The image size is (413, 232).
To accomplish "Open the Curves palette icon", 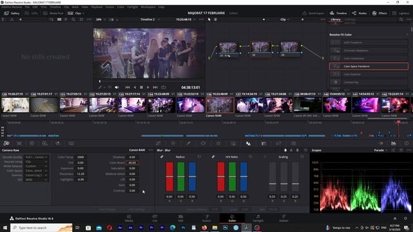I will [x=158, y=143].
